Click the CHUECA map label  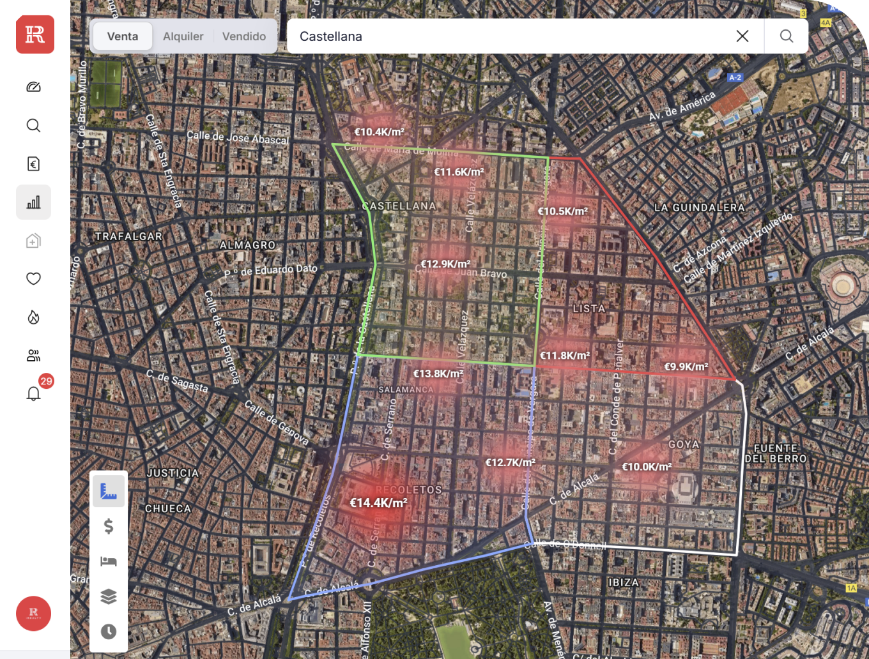pos(168,509)
